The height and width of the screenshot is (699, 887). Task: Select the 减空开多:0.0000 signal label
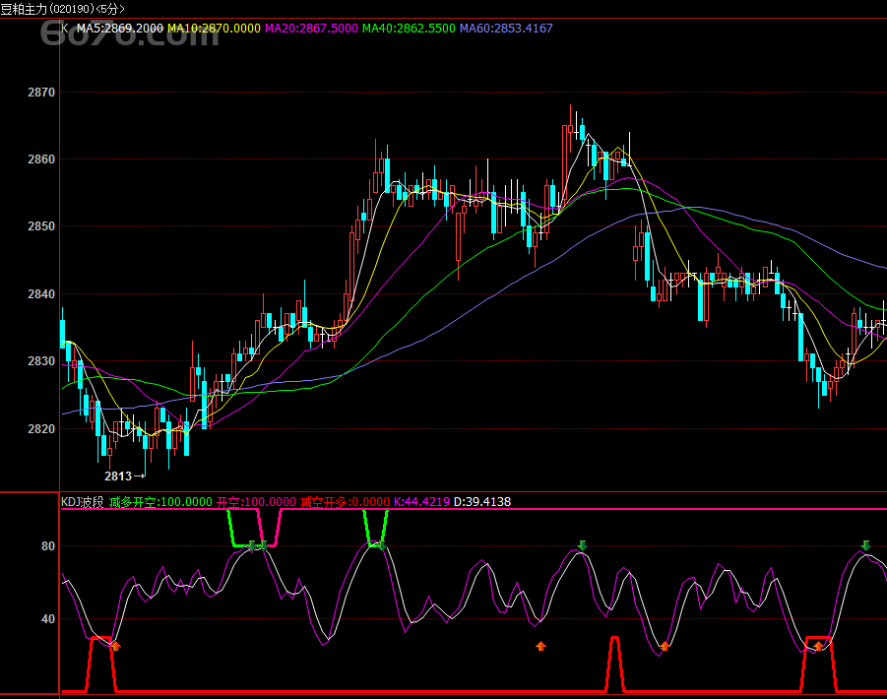[345, 502]
